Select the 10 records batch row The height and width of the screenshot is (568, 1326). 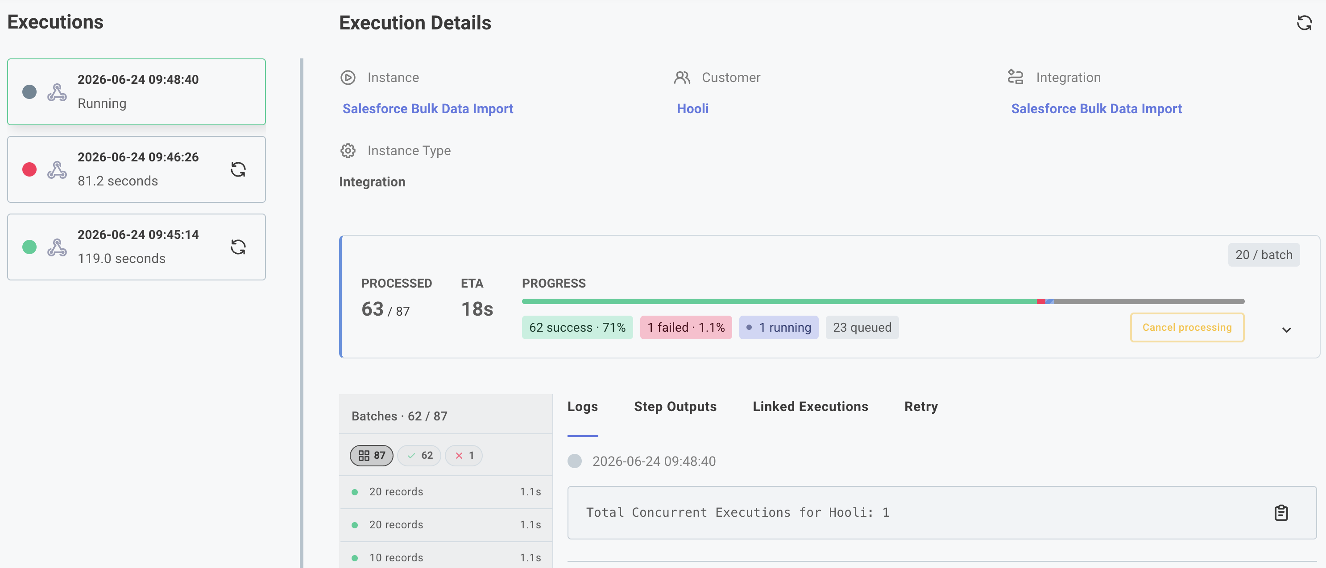[x=446, y=556]
